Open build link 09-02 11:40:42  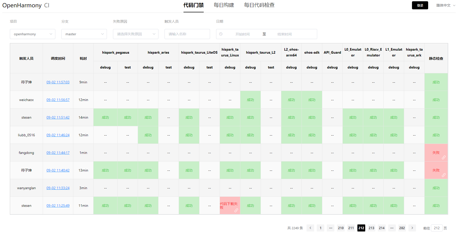tap(58, 170)
